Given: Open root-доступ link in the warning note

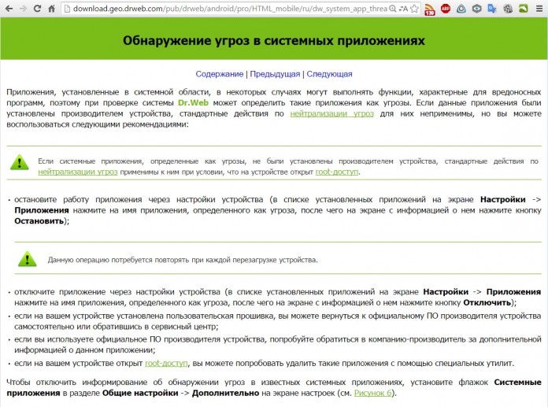Looking at the screenshot, I should coord(337,171).
